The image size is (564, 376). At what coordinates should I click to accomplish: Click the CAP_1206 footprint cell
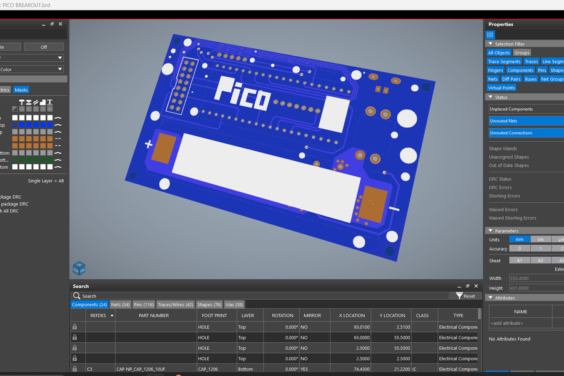coord(216,369)
